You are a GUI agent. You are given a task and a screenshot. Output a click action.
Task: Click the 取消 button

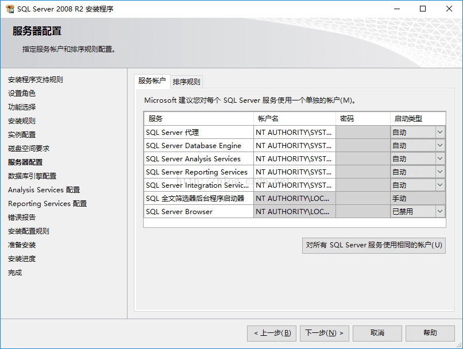tap(377, 333)
